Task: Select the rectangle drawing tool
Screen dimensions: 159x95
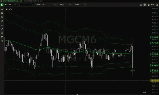Action: 2,33
